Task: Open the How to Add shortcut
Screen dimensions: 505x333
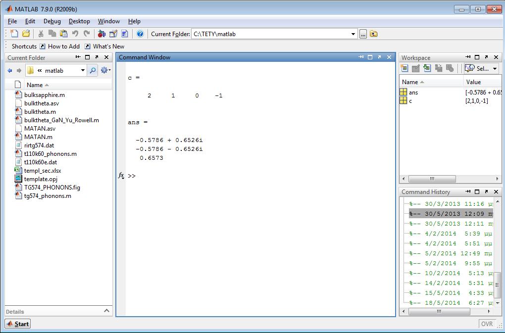Action: [x=60, y=47]
